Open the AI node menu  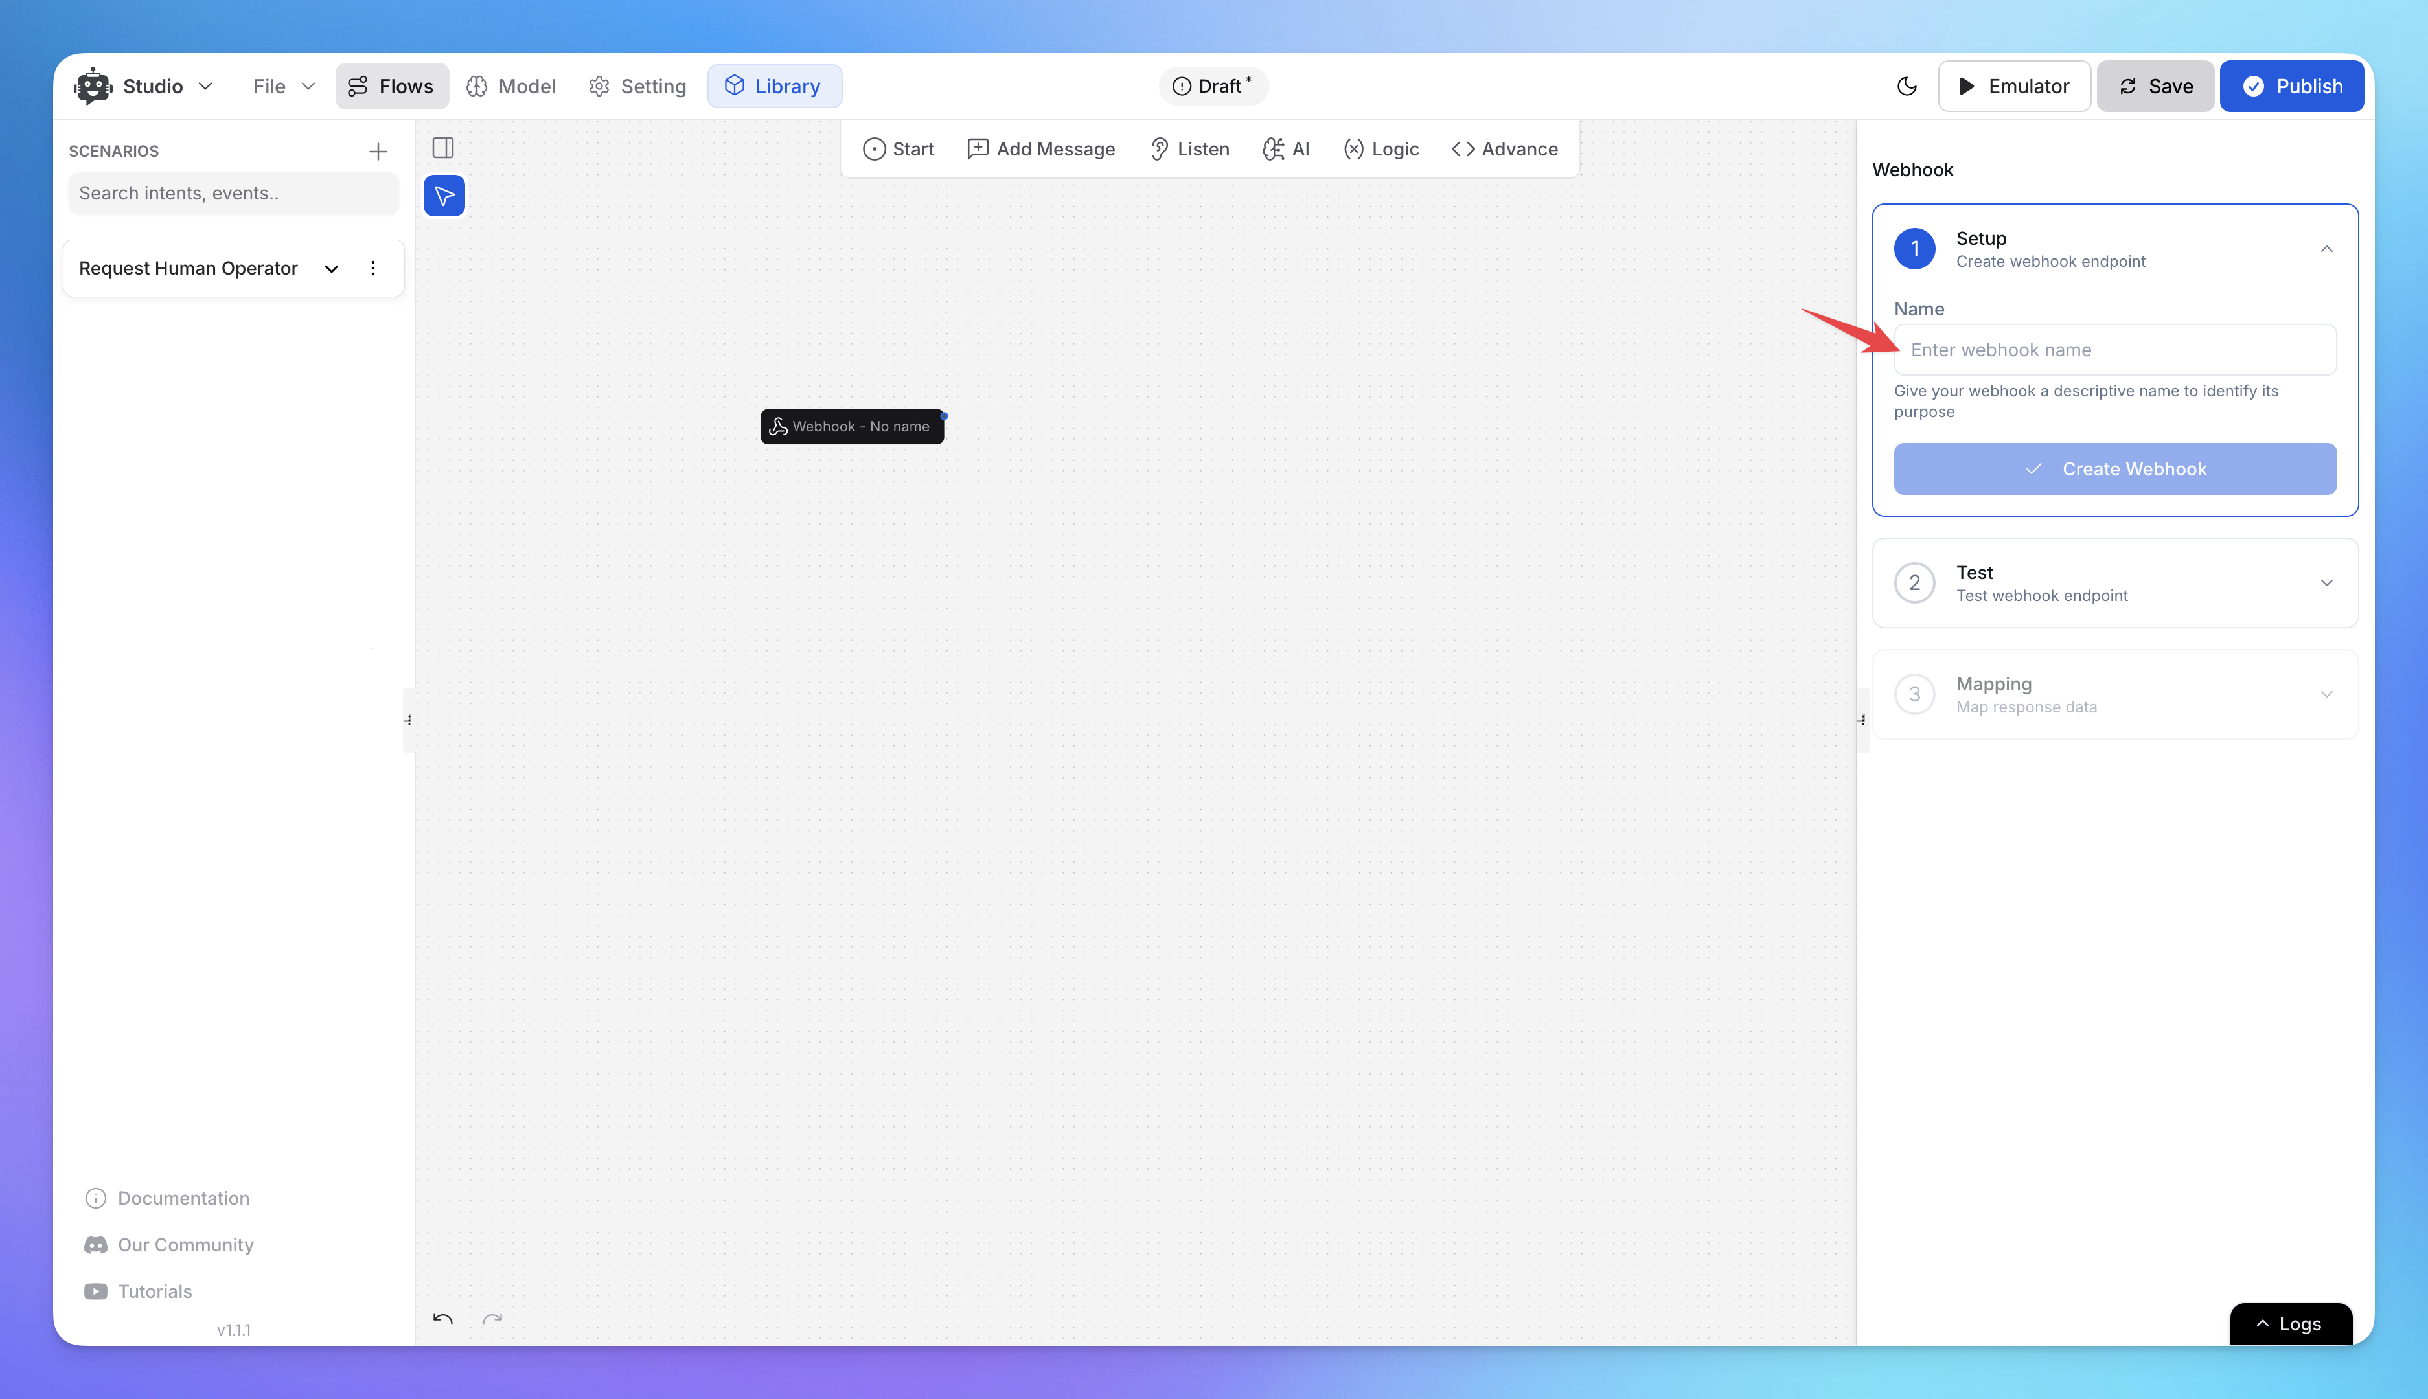(1285, 148)
